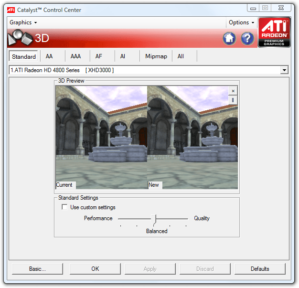Enable Use custom settings checkbox
The height and width of the screenshot is (288, 299).
(64, 207)
